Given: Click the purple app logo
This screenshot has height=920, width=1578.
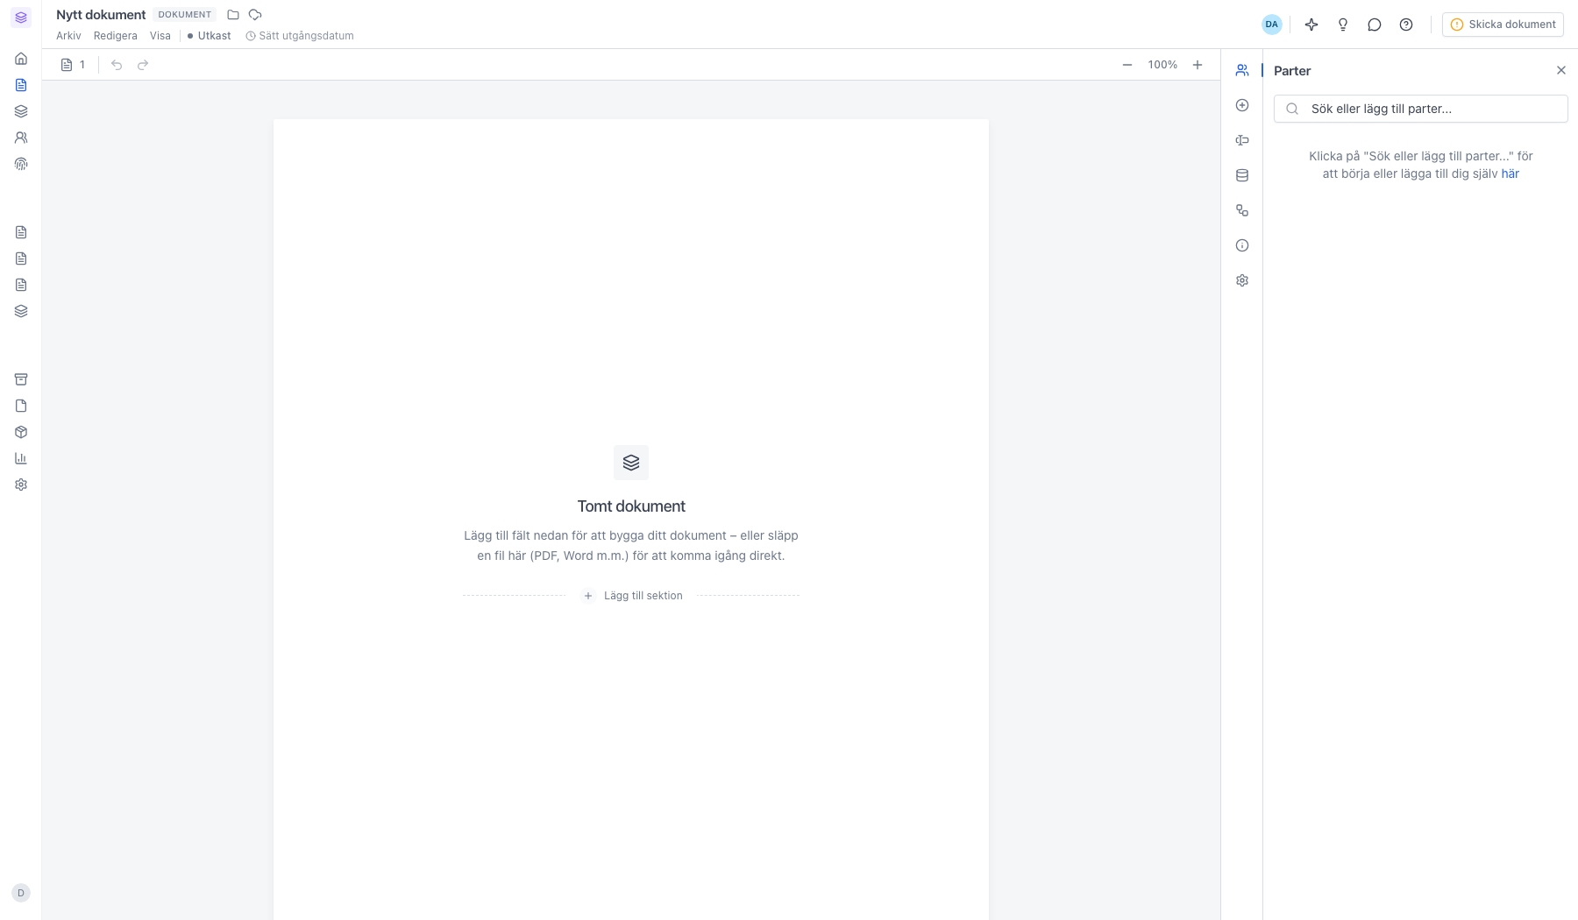Looking at the screenshot, I should 21,18.
